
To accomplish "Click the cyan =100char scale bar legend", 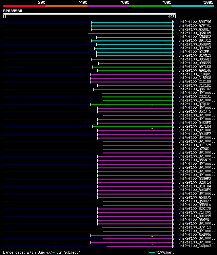I will (152, 252).
